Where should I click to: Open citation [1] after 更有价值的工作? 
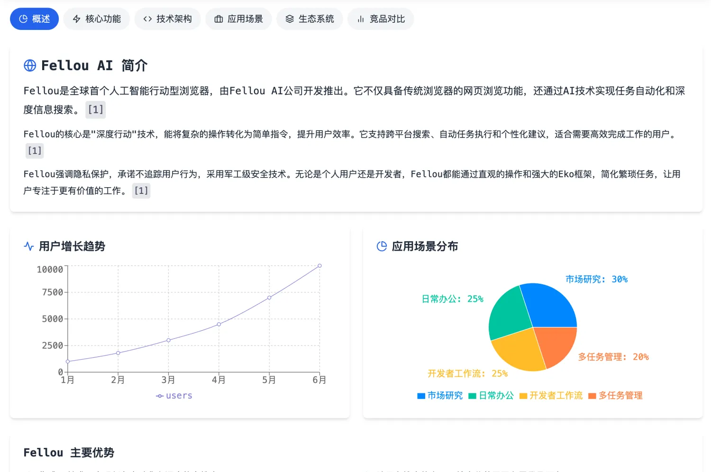click(141, 191)
